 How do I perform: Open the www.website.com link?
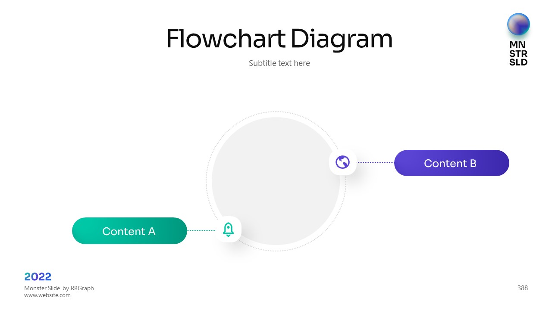point(47,295)
